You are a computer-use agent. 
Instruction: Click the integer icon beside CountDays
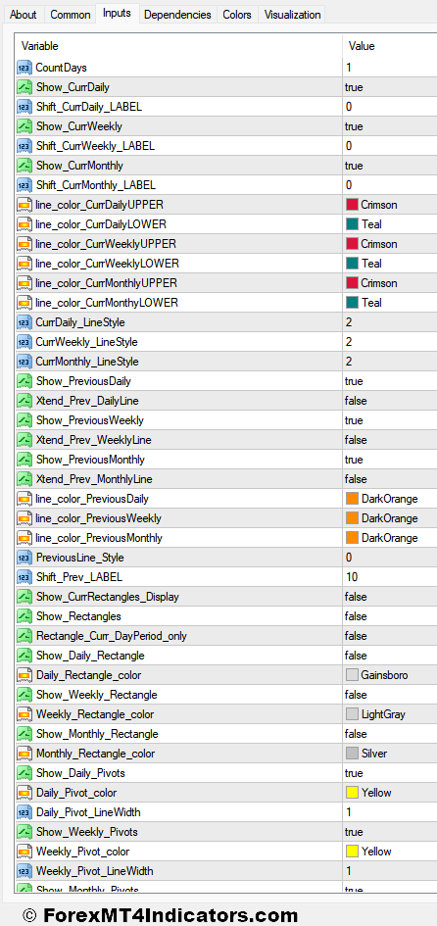point(24,68)
